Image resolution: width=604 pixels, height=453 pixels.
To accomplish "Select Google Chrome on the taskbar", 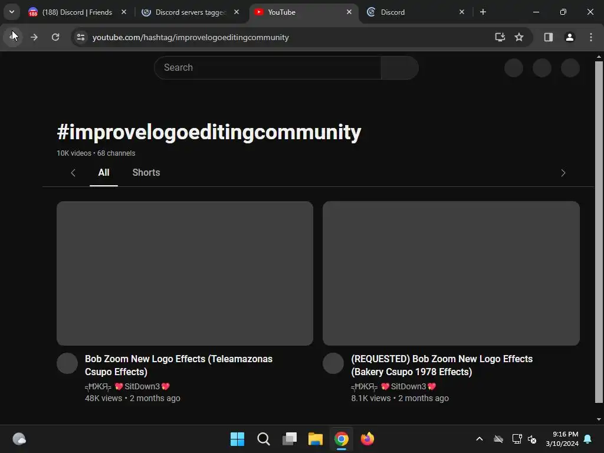I will [x=342, y=439].
